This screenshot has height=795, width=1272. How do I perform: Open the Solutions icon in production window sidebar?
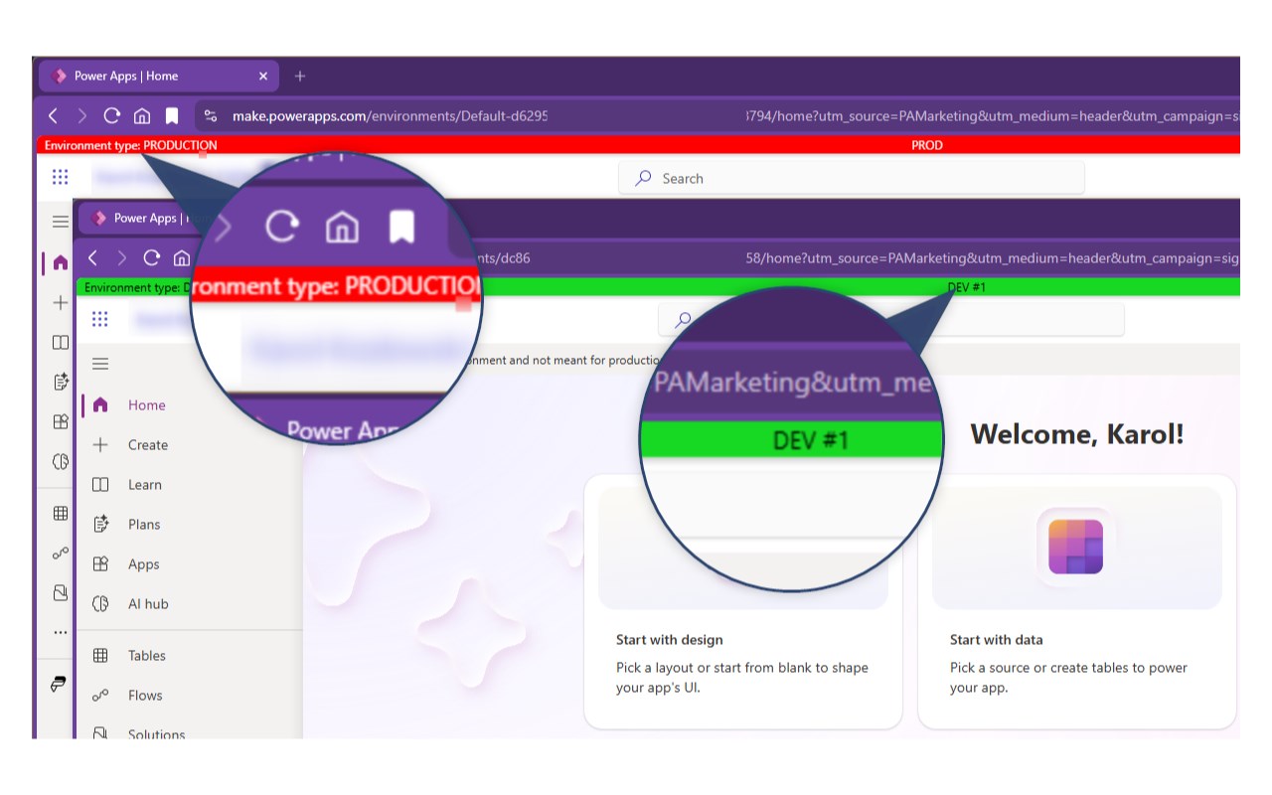[61, 593]
